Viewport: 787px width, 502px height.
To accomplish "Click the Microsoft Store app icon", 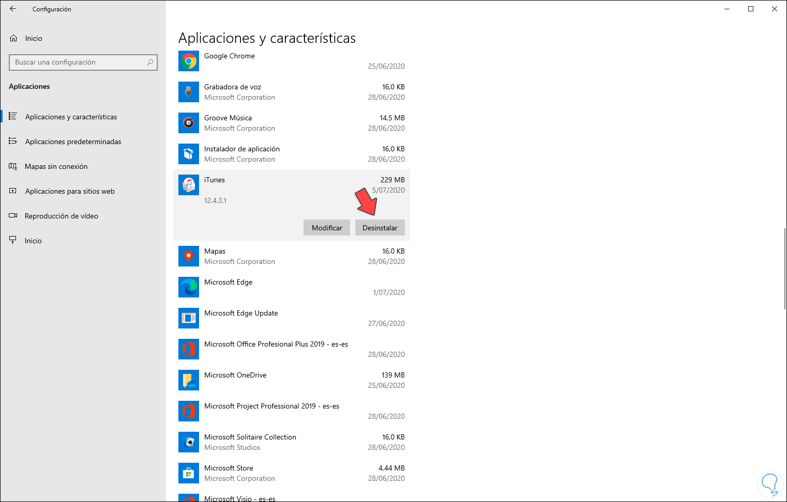I will 189,473.
